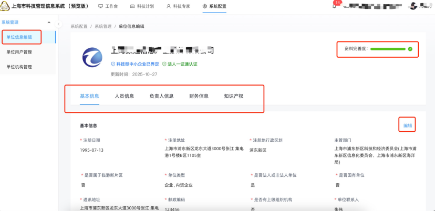Click the 编辑 link for basic info
Screen dimensions: 435x211
point(408,125)
